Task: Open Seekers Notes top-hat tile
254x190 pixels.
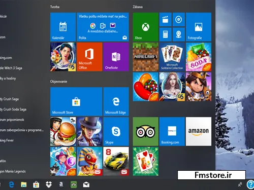Action: click(x=89, y=131)
